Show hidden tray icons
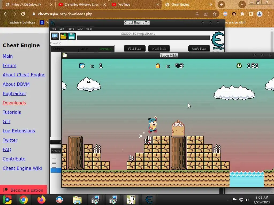 [228, 200]
